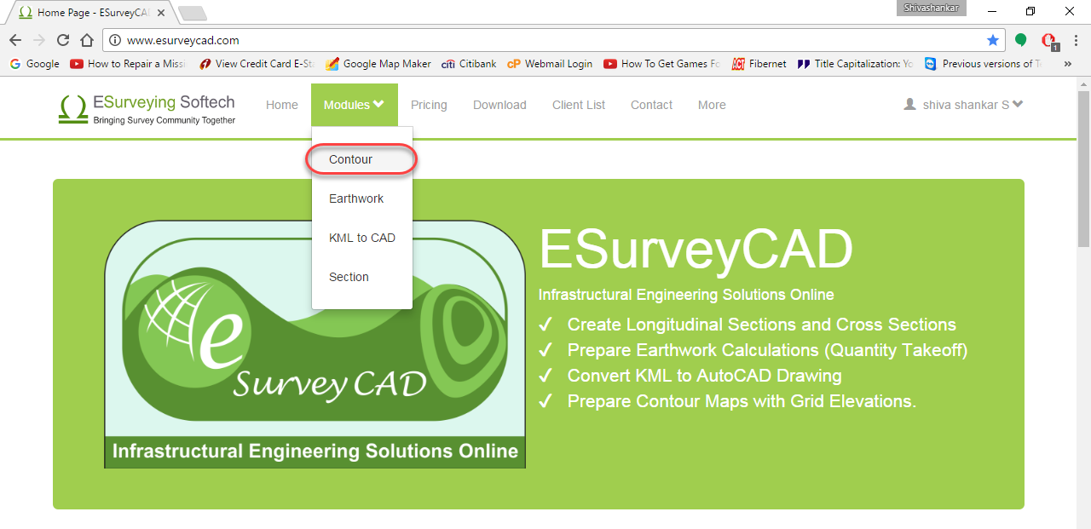The image size is (1091, 529).
Task: Open Chrome's three-dot menu
Action: [x=1076, y=40]
